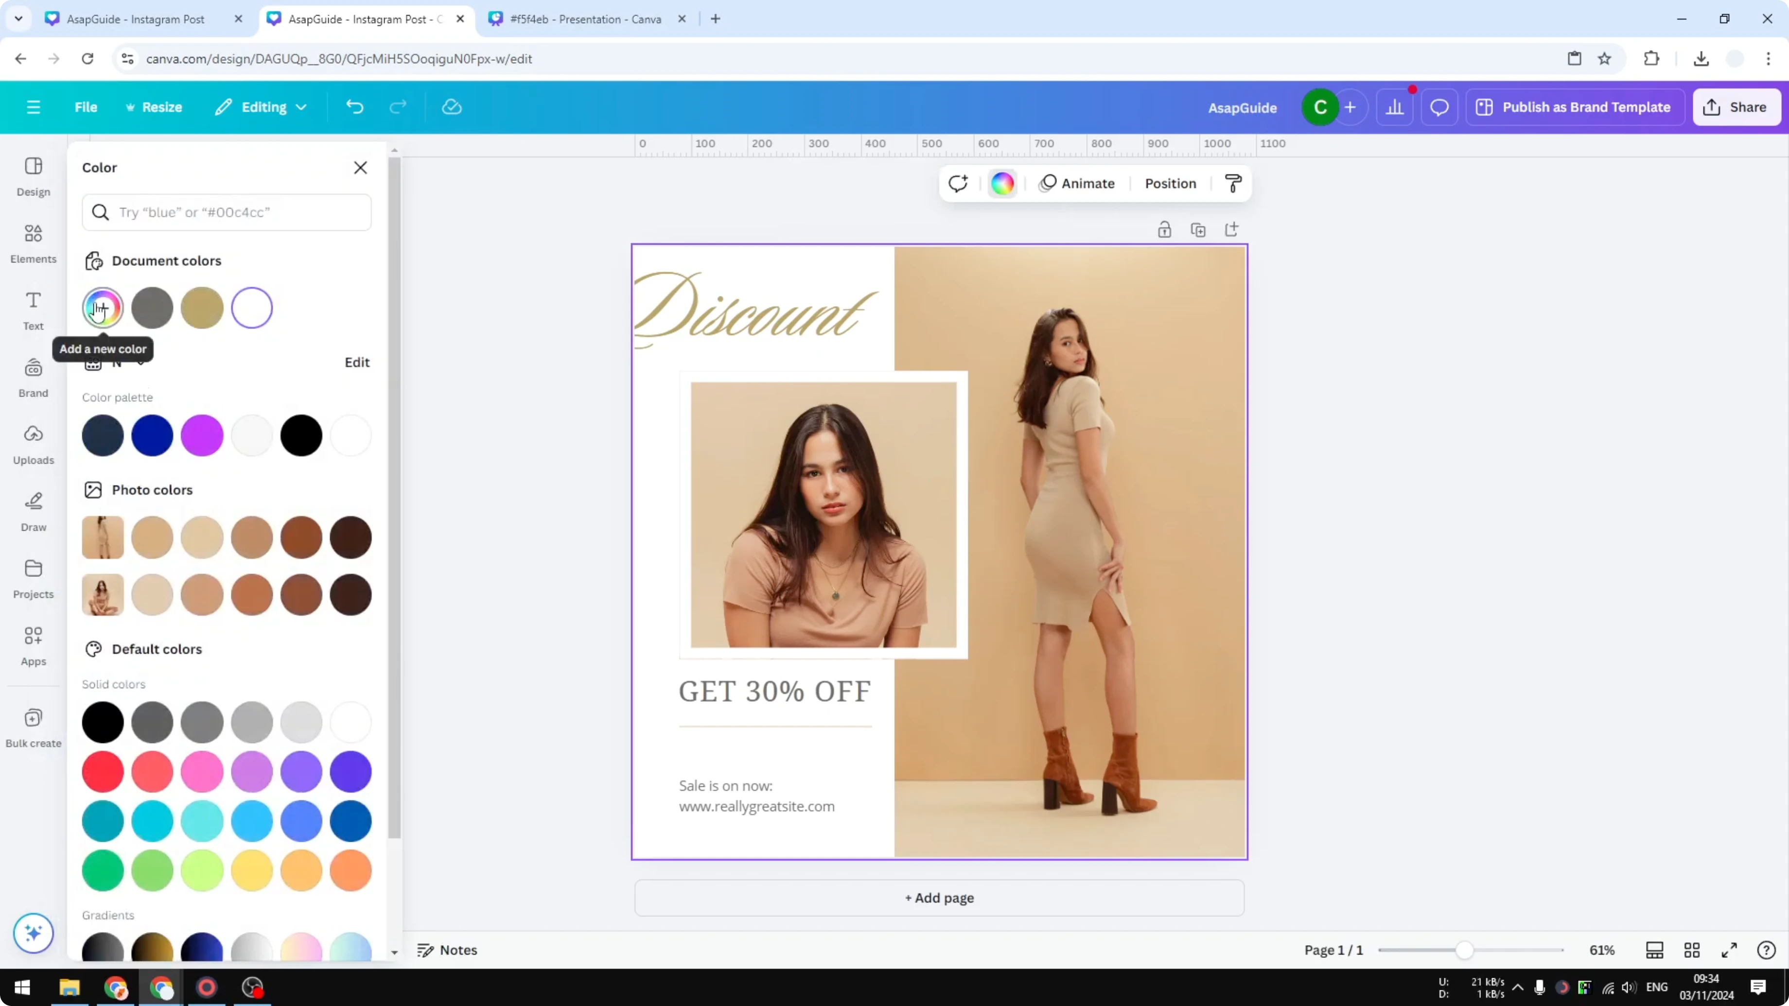The height and width of the screenshot is (1006, 1789).
Task: Pick the magenta swatch in Color palette
Action: point(202,435)
